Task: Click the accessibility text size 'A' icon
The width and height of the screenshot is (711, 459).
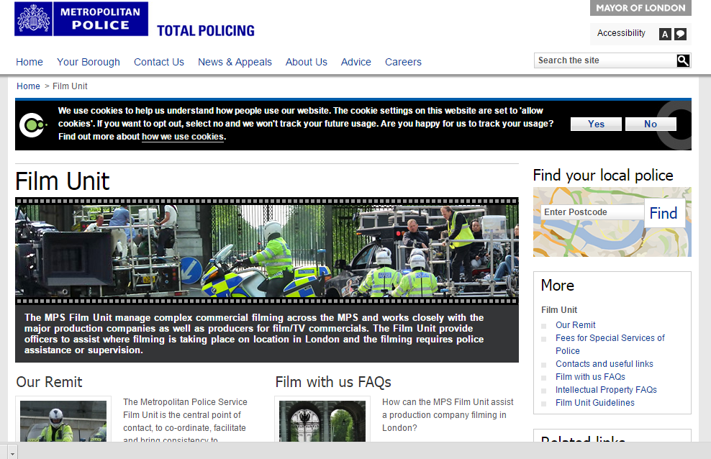Action: 665,34
